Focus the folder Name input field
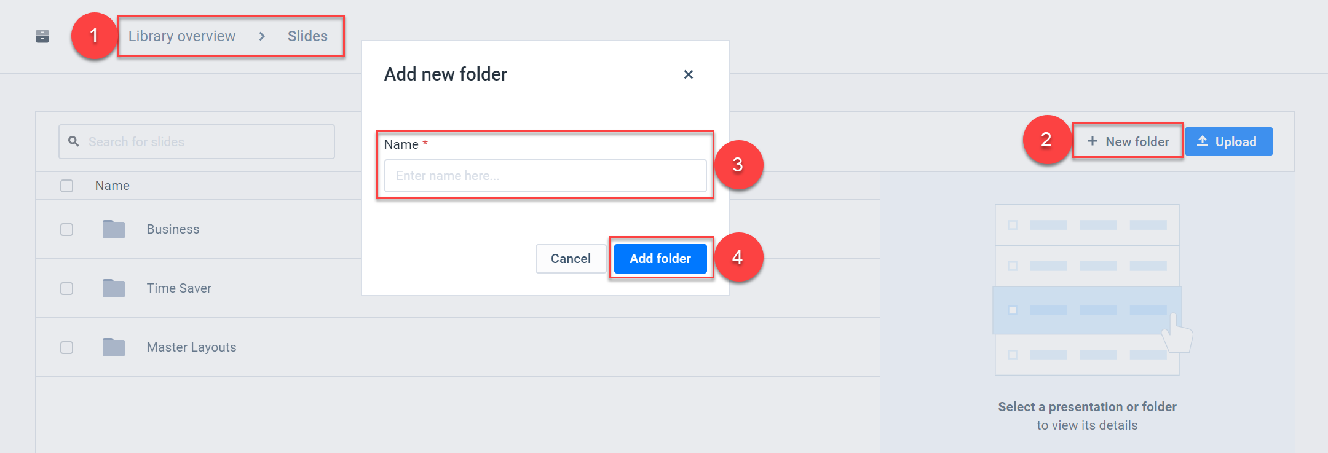The image size is (1328, 453). 545,176
